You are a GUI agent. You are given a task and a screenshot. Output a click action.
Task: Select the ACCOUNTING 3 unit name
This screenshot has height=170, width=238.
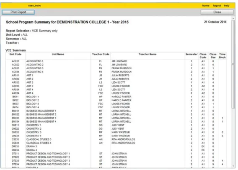coord(35,68)
